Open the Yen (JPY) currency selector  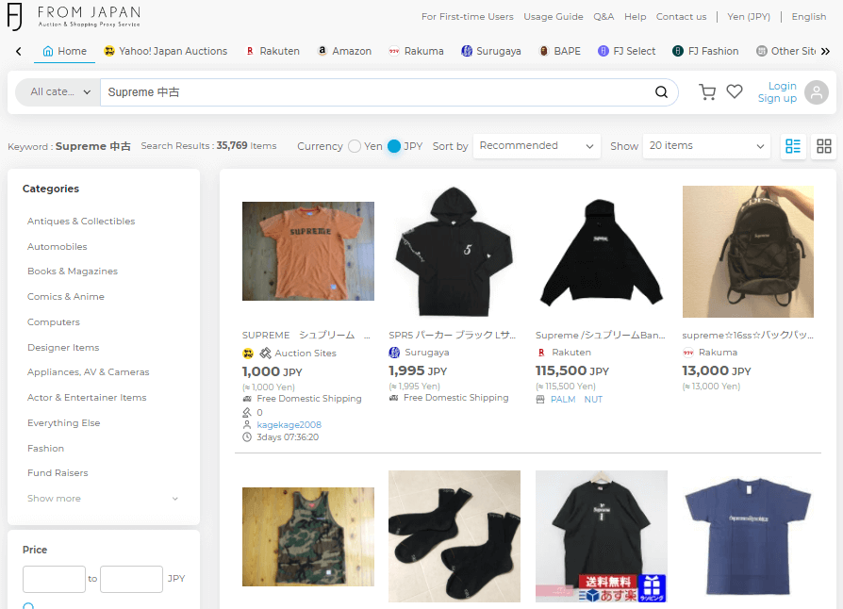(749, 17)
